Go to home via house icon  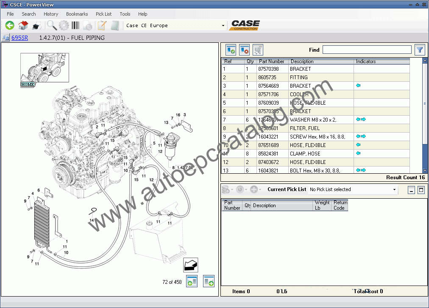click(x=23, y=25)
